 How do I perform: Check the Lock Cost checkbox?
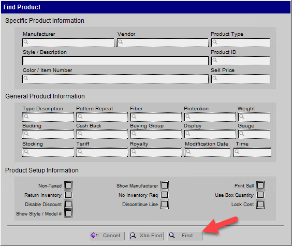(x=260, y=204)
